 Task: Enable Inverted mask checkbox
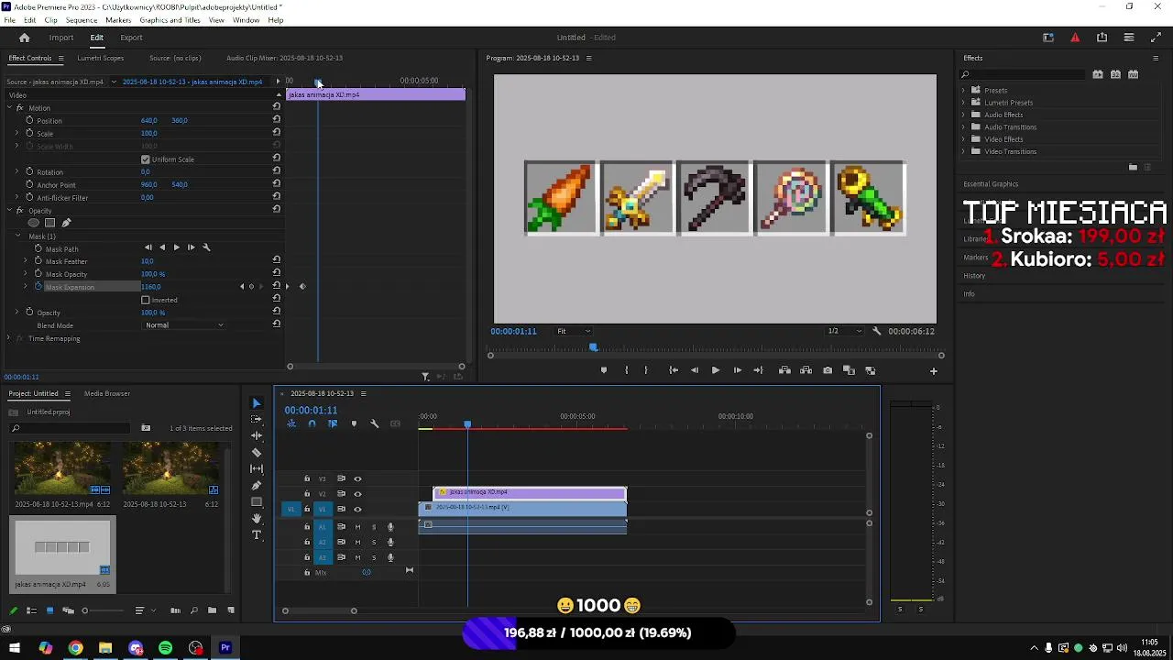[x=146, y=300]
